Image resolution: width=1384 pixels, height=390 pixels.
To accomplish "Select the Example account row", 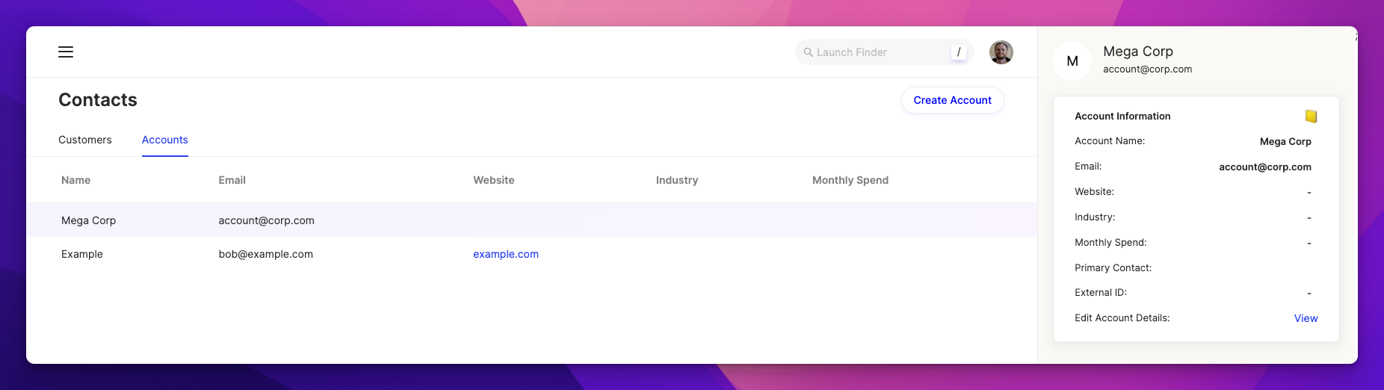I will (x=532, y=254).
